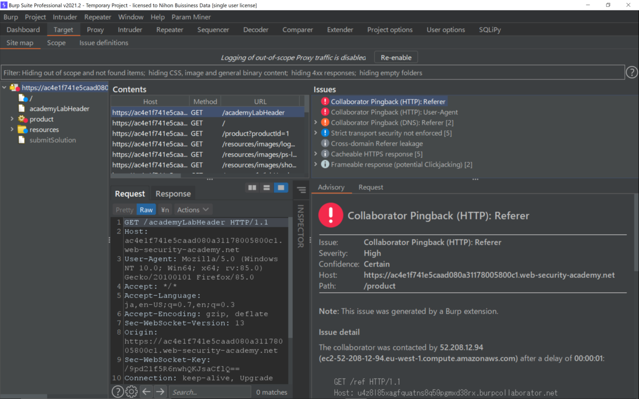Click the request editor vertical scrollbar
This screenshot has width=639, height=399.
pos(290,278)
